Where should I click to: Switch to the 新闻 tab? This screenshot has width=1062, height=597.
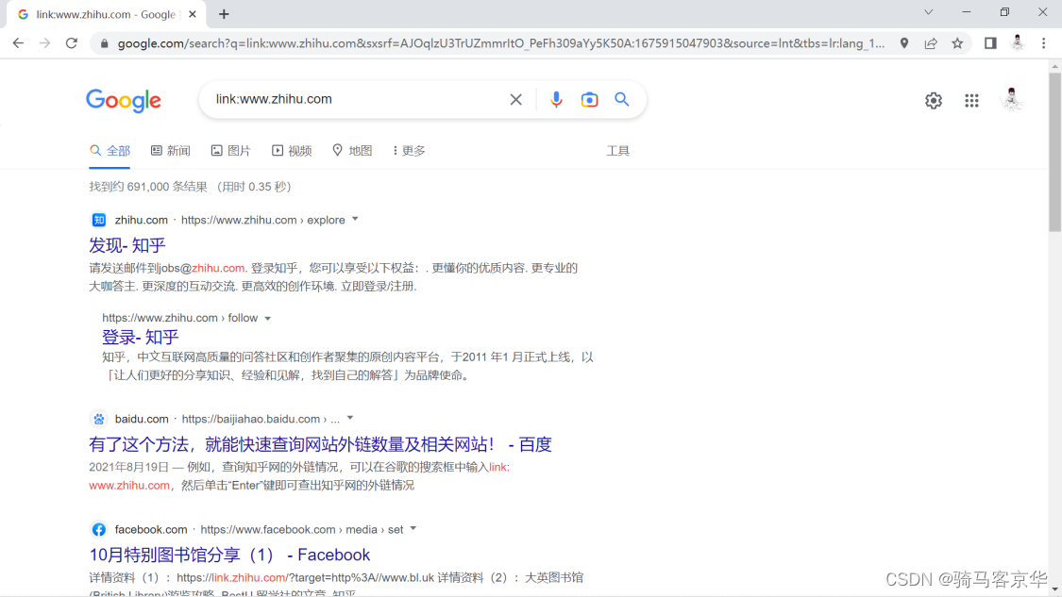point(171,151)
